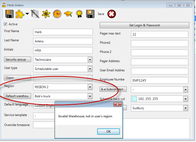Open the Bob's truck warehouse dropdown
The height and width of the screenshot is (142, 196).
90,96
